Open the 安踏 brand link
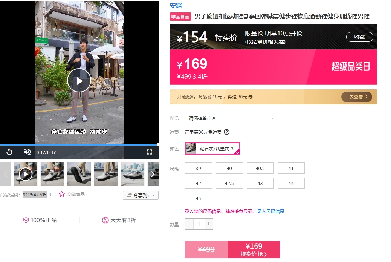The image size is (391, 262). (176, 6)
